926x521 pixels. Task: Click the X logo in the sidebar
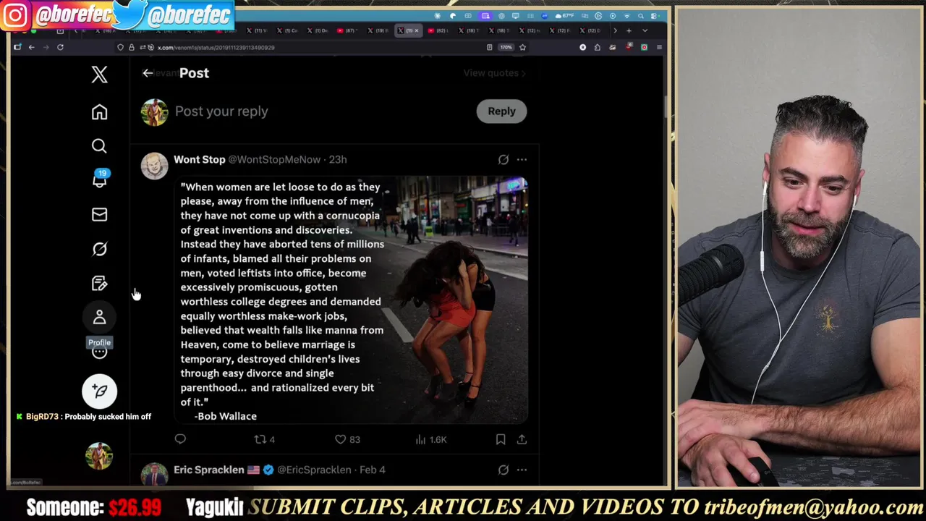coord(99,74)
